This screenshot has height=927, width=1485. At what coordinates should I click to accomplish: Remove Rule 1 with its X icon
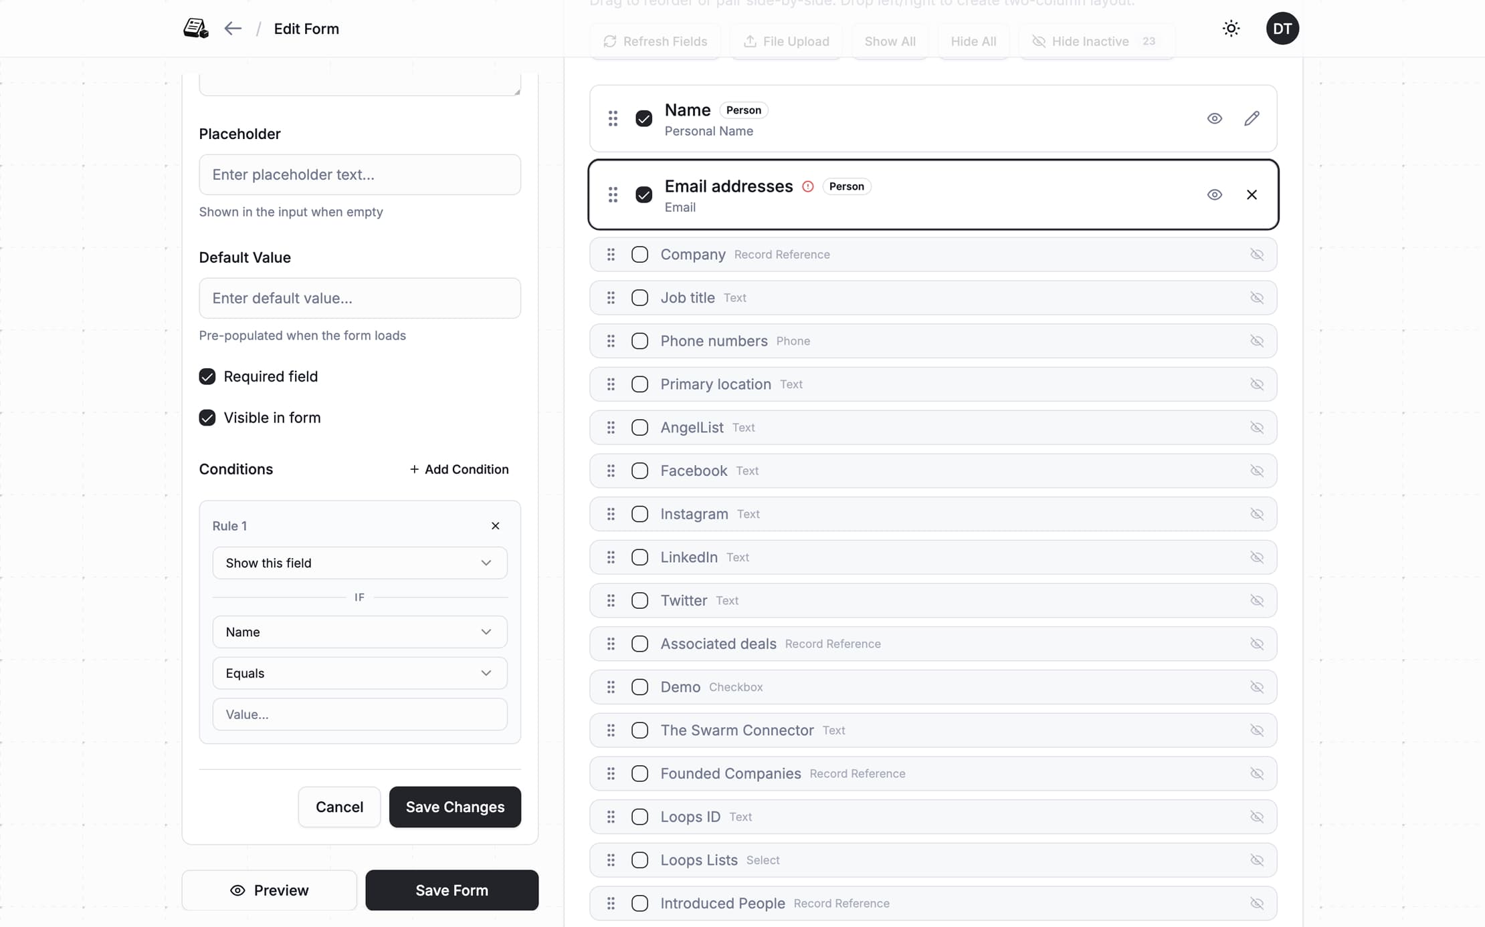tap(495, 526)
